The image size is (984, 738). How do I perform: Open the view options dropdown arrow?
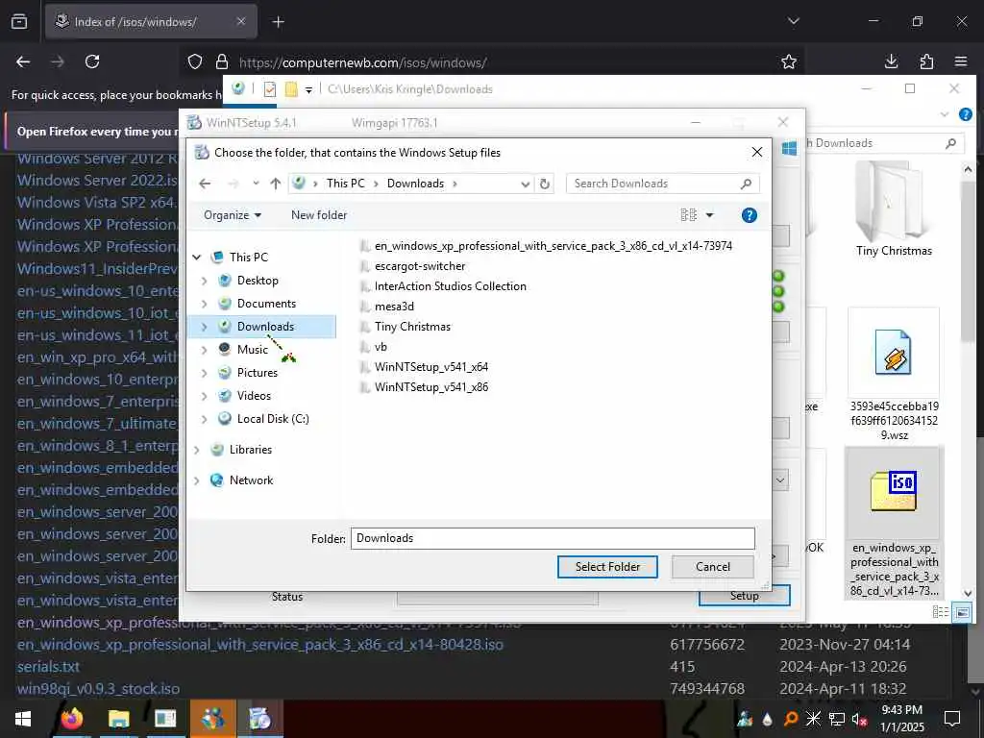pyautogui.click(x=710, y=215)
